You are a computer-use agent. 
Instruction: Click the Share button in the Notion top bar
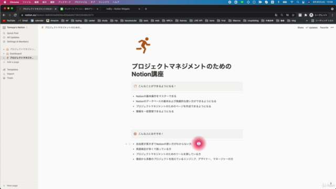click(x=300, y=28)
